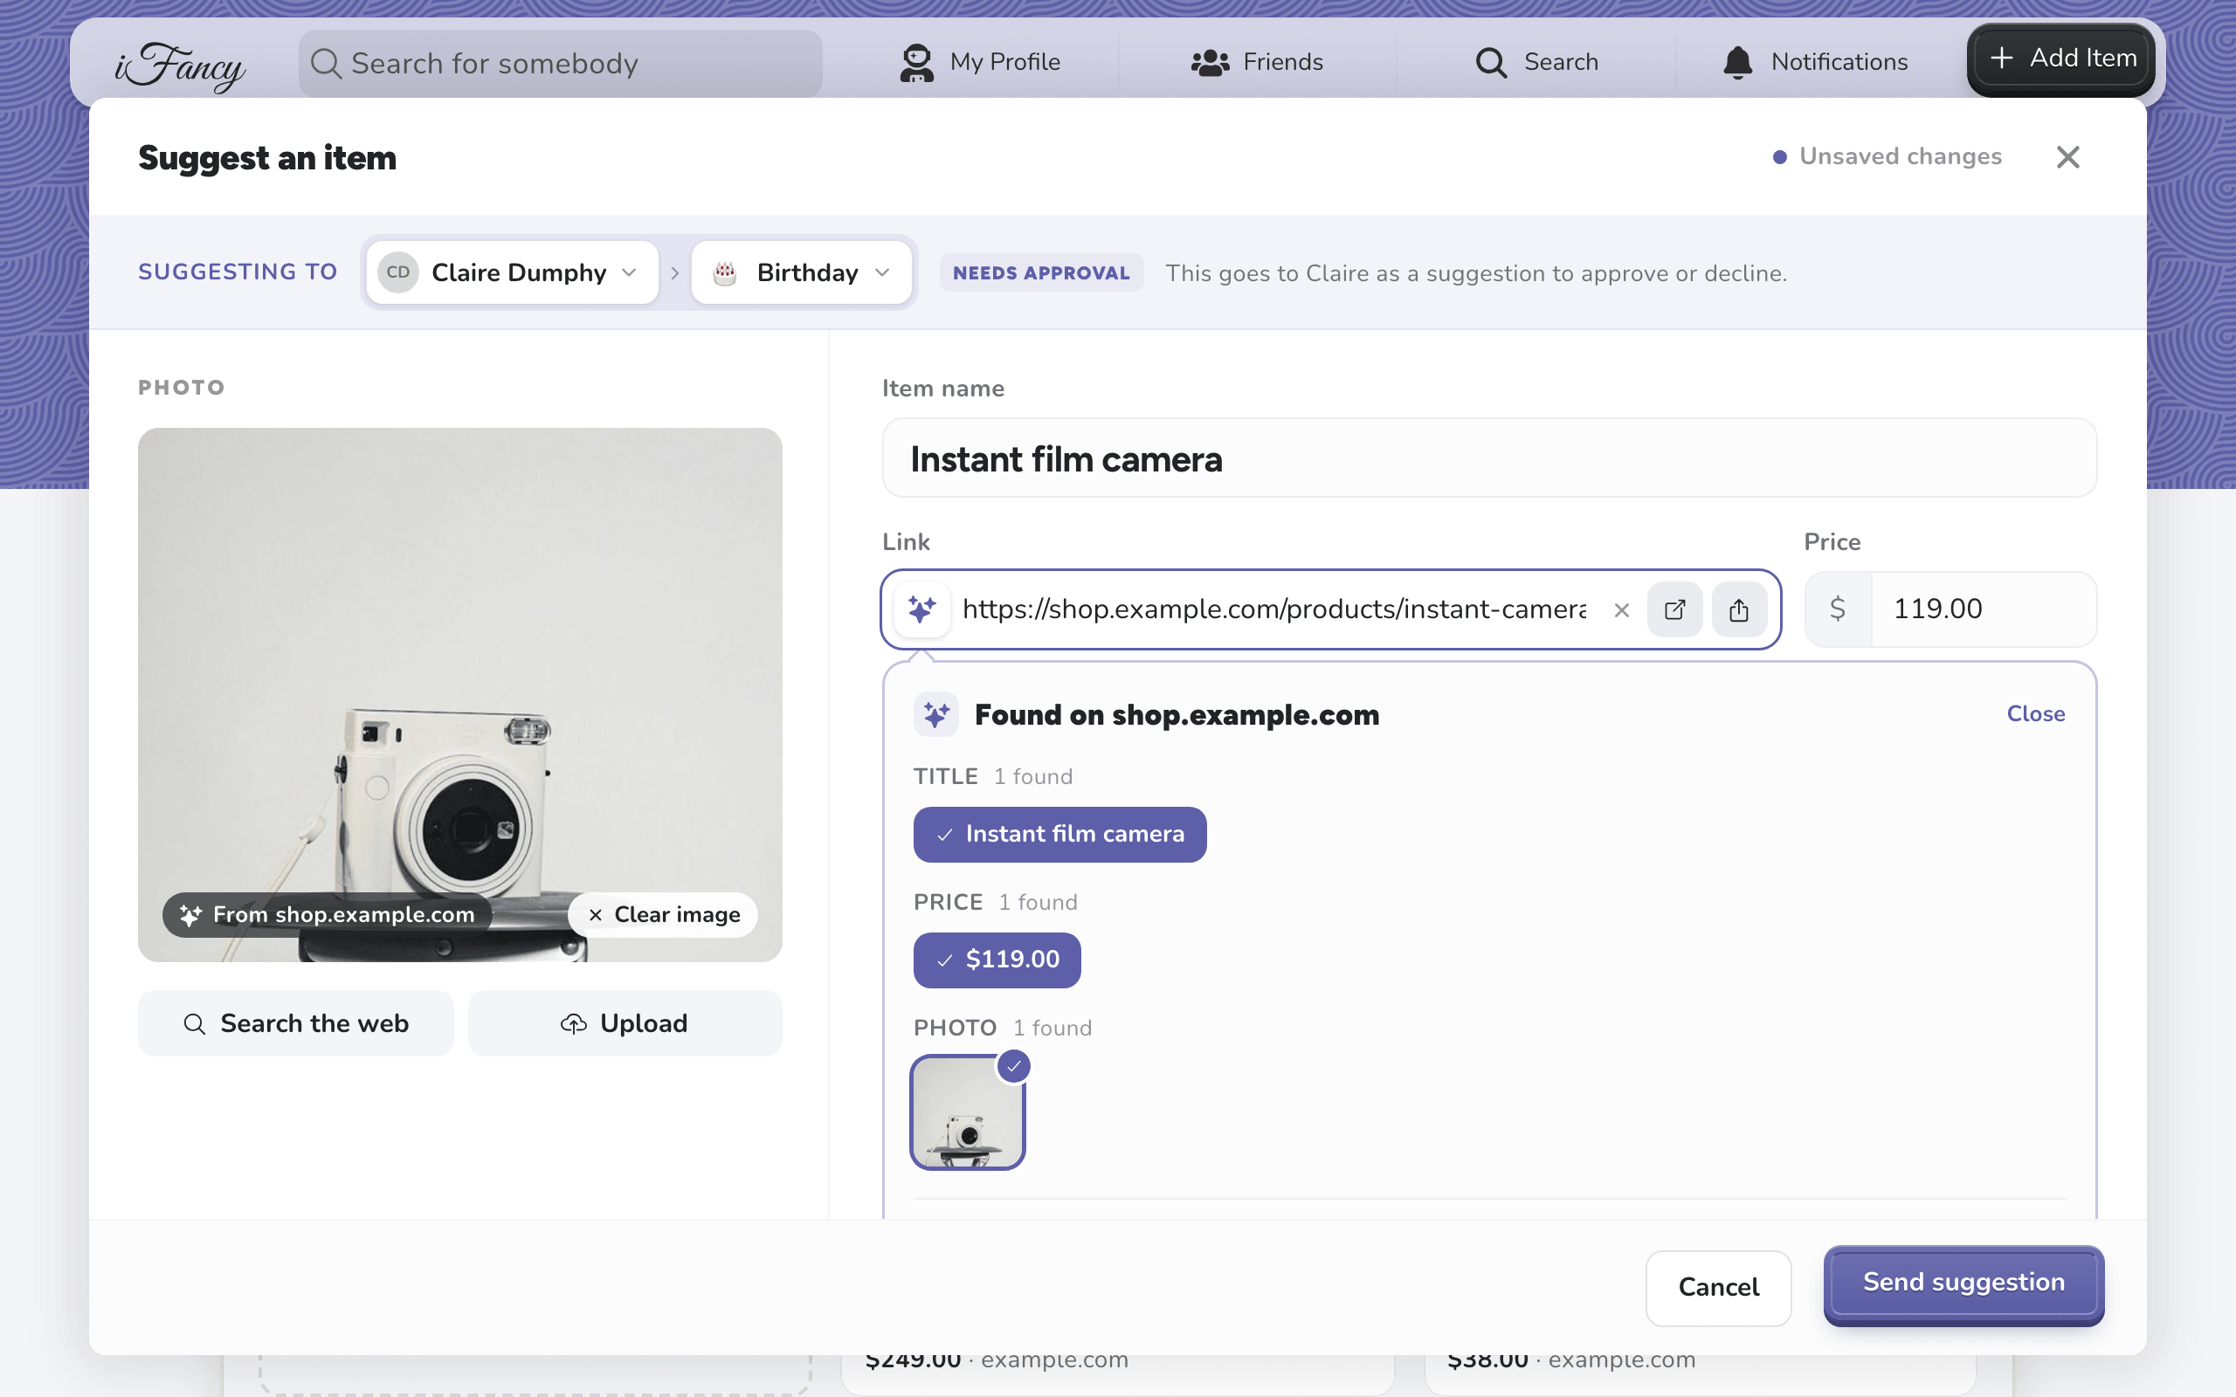The height and width of the screenshot is (1397, 2236).
Task: Click into the Link URL text field
Action: 1274,609
